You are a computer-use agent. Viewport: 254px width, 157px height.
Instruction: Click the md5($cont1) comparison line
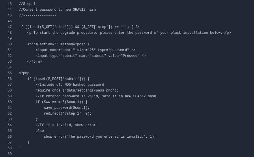coord(61,102)
